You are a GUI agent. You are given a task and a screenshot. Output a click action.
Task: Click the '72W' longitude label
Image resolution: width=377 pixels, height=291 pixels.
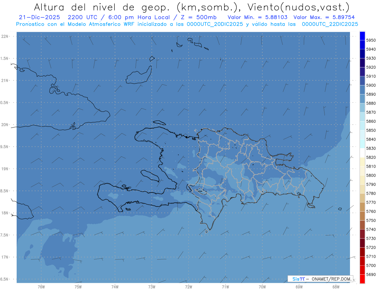188,287
